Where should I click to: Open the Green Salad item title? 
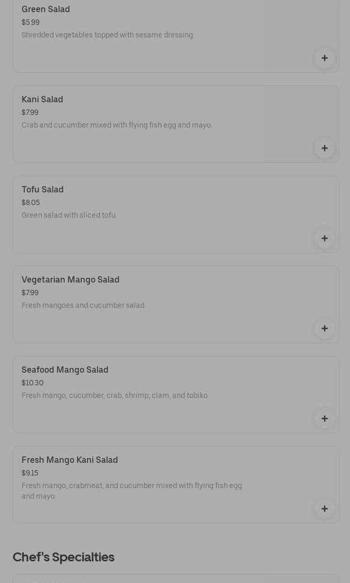46,9
